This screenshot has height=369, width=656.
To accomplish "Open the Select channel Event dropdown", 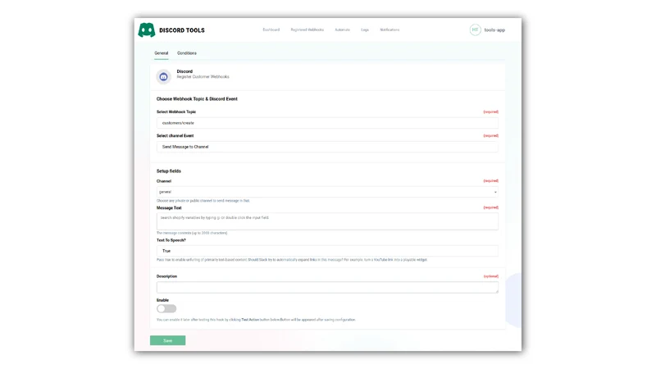I will (327, 147).
